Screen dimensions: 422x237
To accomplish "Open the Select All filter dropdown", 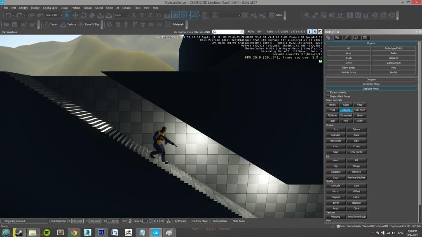I will 54,15.
